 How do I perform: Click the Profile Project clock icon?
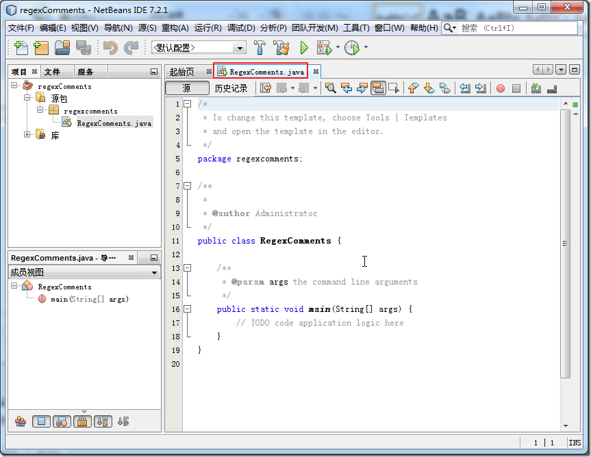351,48
